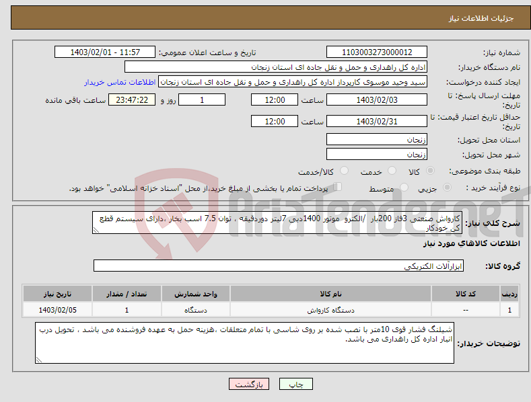The width and height of the screenshot is (531, 402).
Task: Click the price validity date 1403/02/31
Action: (x=377, y=121)
